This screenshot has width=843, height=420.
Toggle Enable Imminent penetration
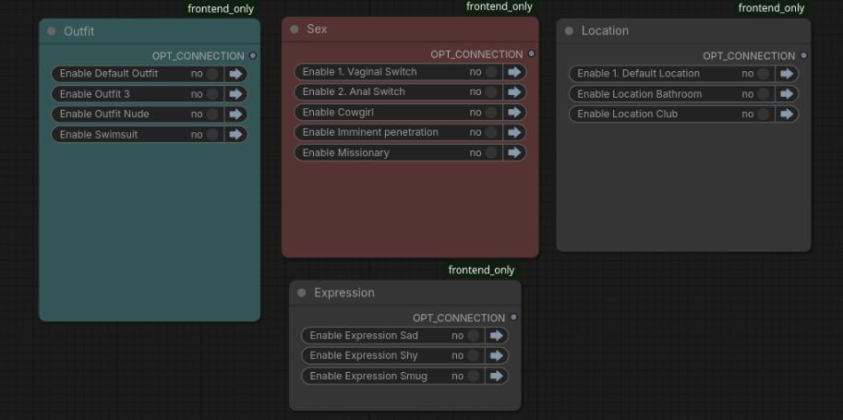click(491, 132)
